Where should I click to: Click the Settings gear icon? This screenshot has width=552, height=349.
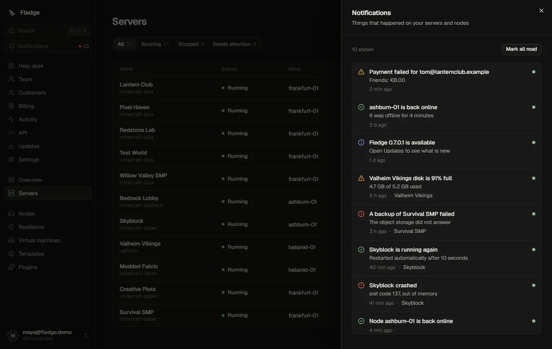coord(11,159)
